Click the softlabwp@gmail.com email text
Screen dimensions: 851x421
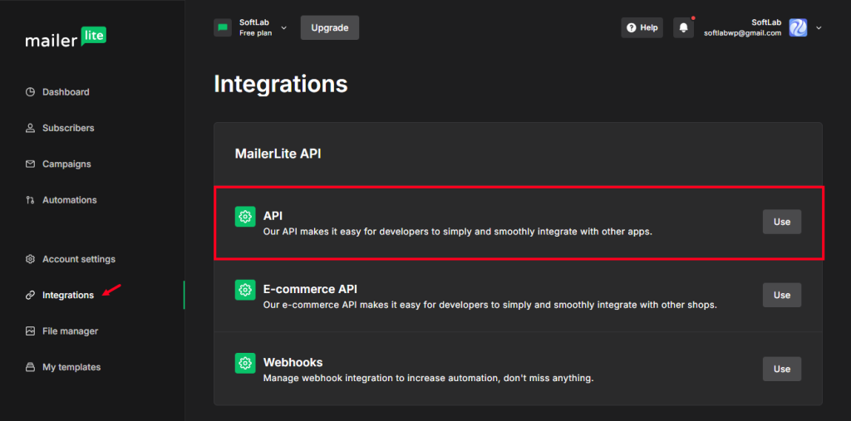click(x=742, y=33)
